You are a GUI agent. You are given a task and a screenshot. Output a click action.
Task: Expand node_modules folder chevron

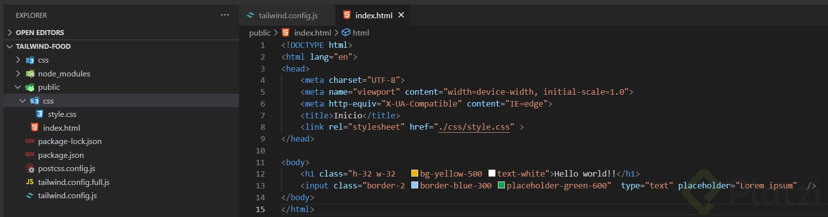tap(18, 73)
